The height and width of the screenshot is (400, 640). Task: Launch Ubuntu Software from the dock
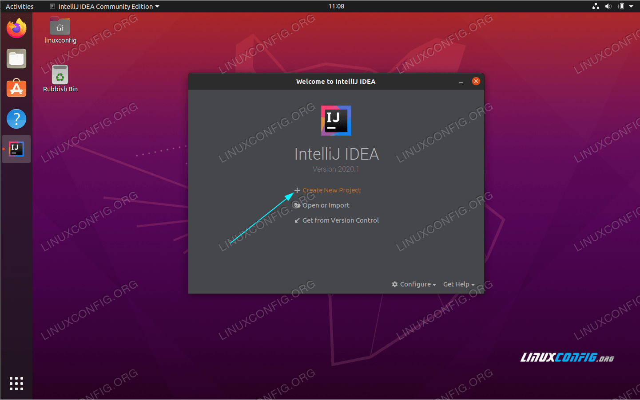click(16, 88)
